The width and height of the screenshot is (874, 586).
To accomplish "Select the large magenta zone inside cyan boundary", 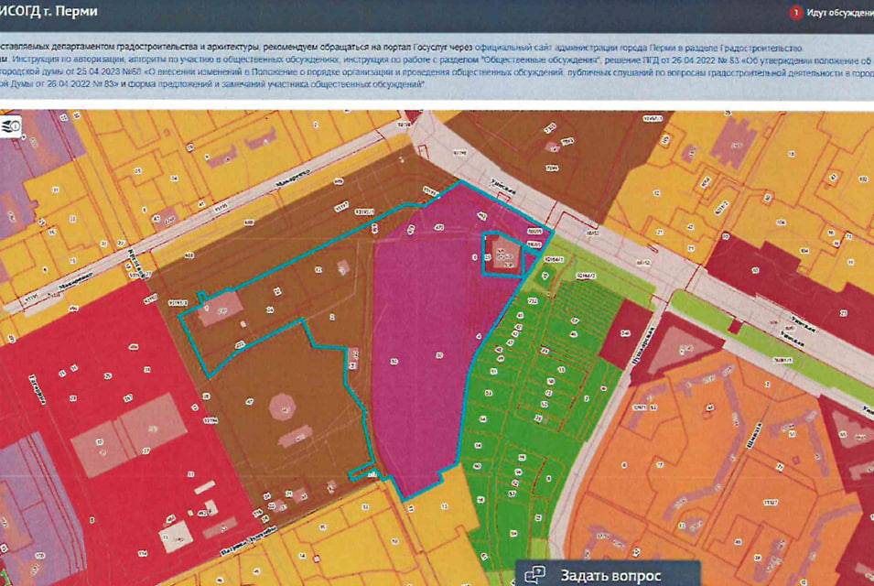I will coord(416,357).
